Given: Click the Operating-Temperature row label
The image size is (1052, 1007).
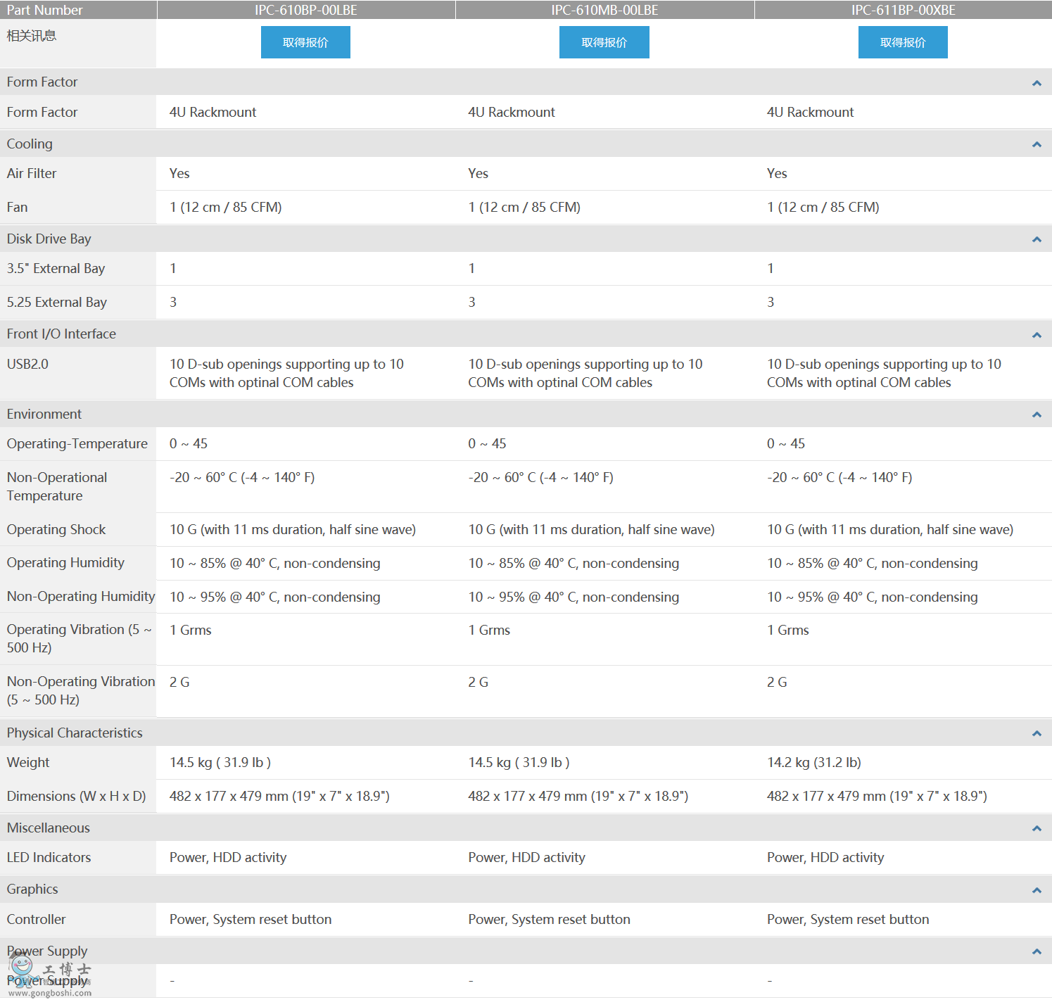Looking at the screenshot, I should click(77, 444).
